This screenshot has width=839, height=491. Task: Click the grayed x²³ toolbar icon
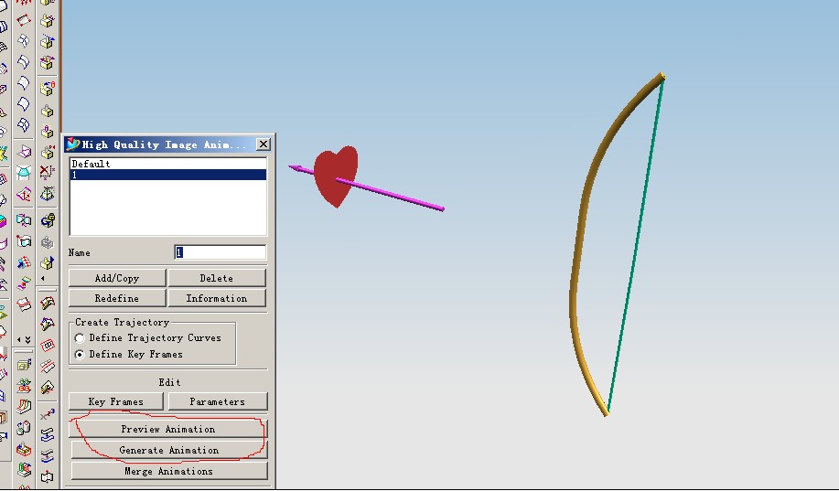pyautogui.click(x=47, y=413)
